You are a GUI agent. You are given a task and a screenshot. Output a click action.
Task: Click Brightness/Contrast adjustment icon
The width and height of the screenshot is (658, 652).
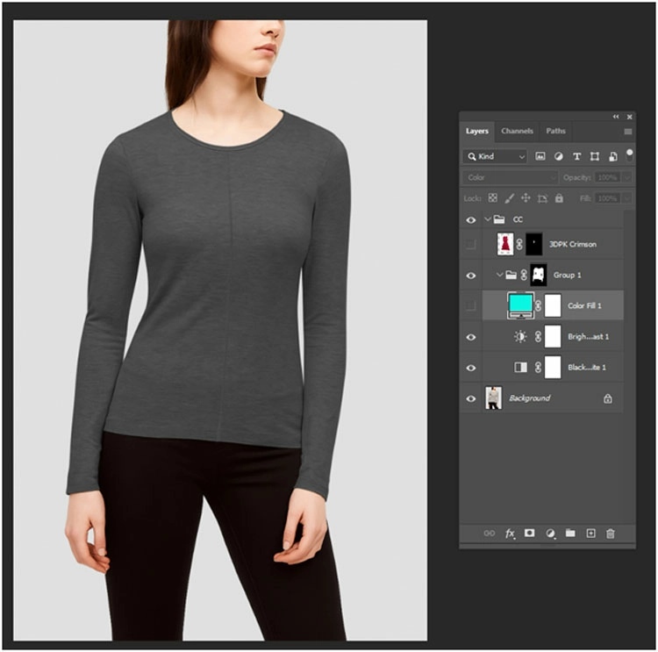point(520,336)
